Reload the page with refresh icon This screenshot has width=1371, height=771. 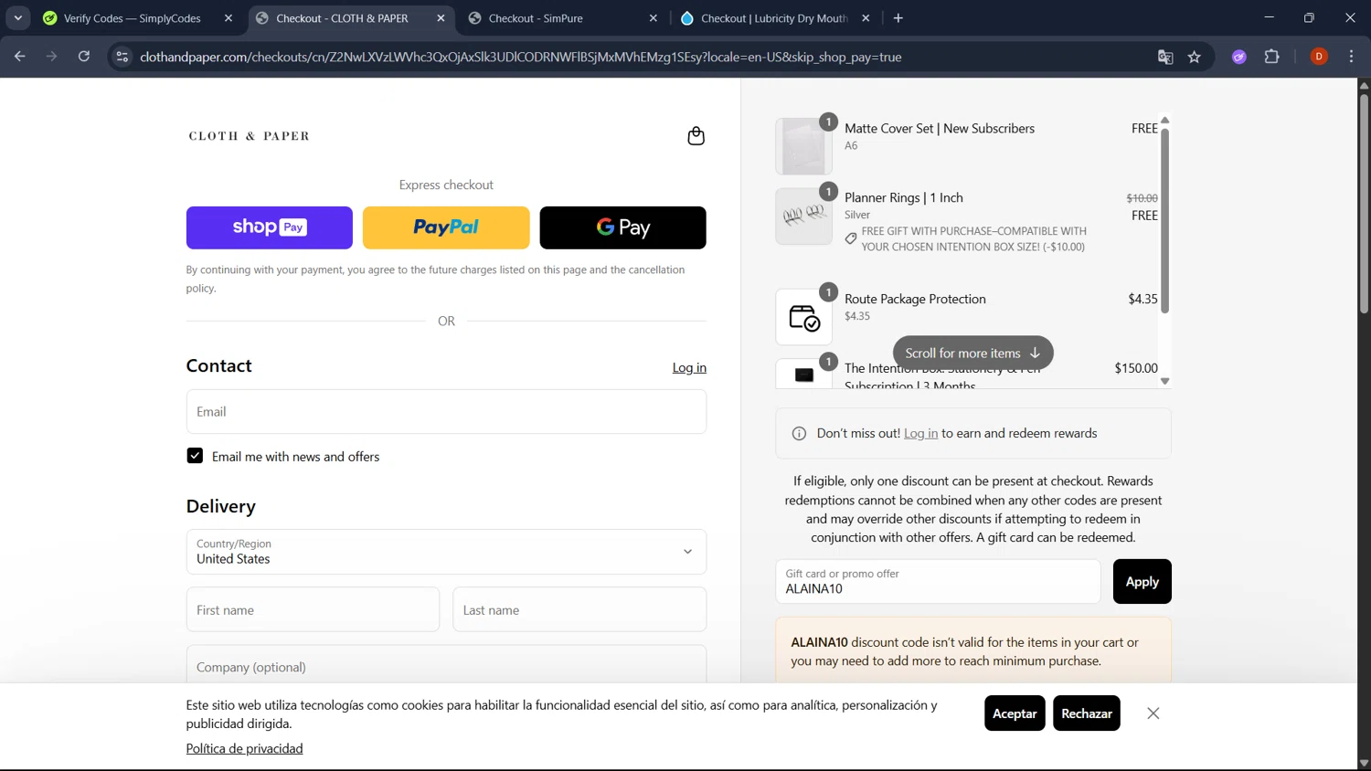click(x=84, y=57)
